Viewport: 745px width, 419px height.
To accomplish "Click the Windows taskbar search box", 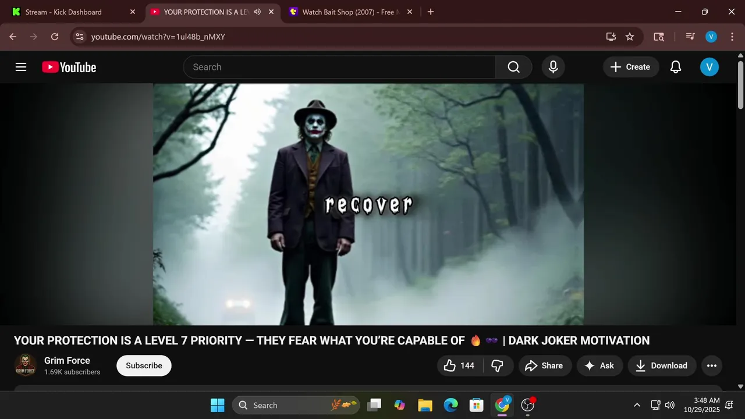I will click(296, 405).
